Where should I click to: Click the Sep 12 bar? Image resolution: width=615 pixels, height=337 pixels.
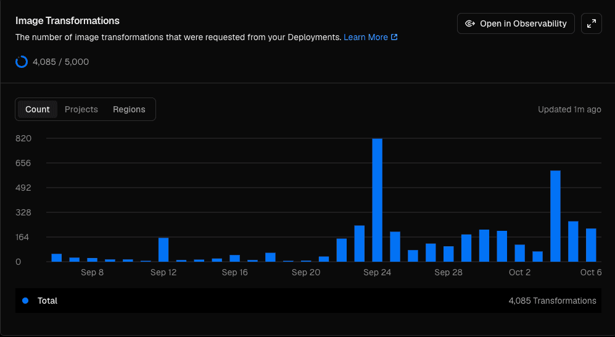coord(163,249)
